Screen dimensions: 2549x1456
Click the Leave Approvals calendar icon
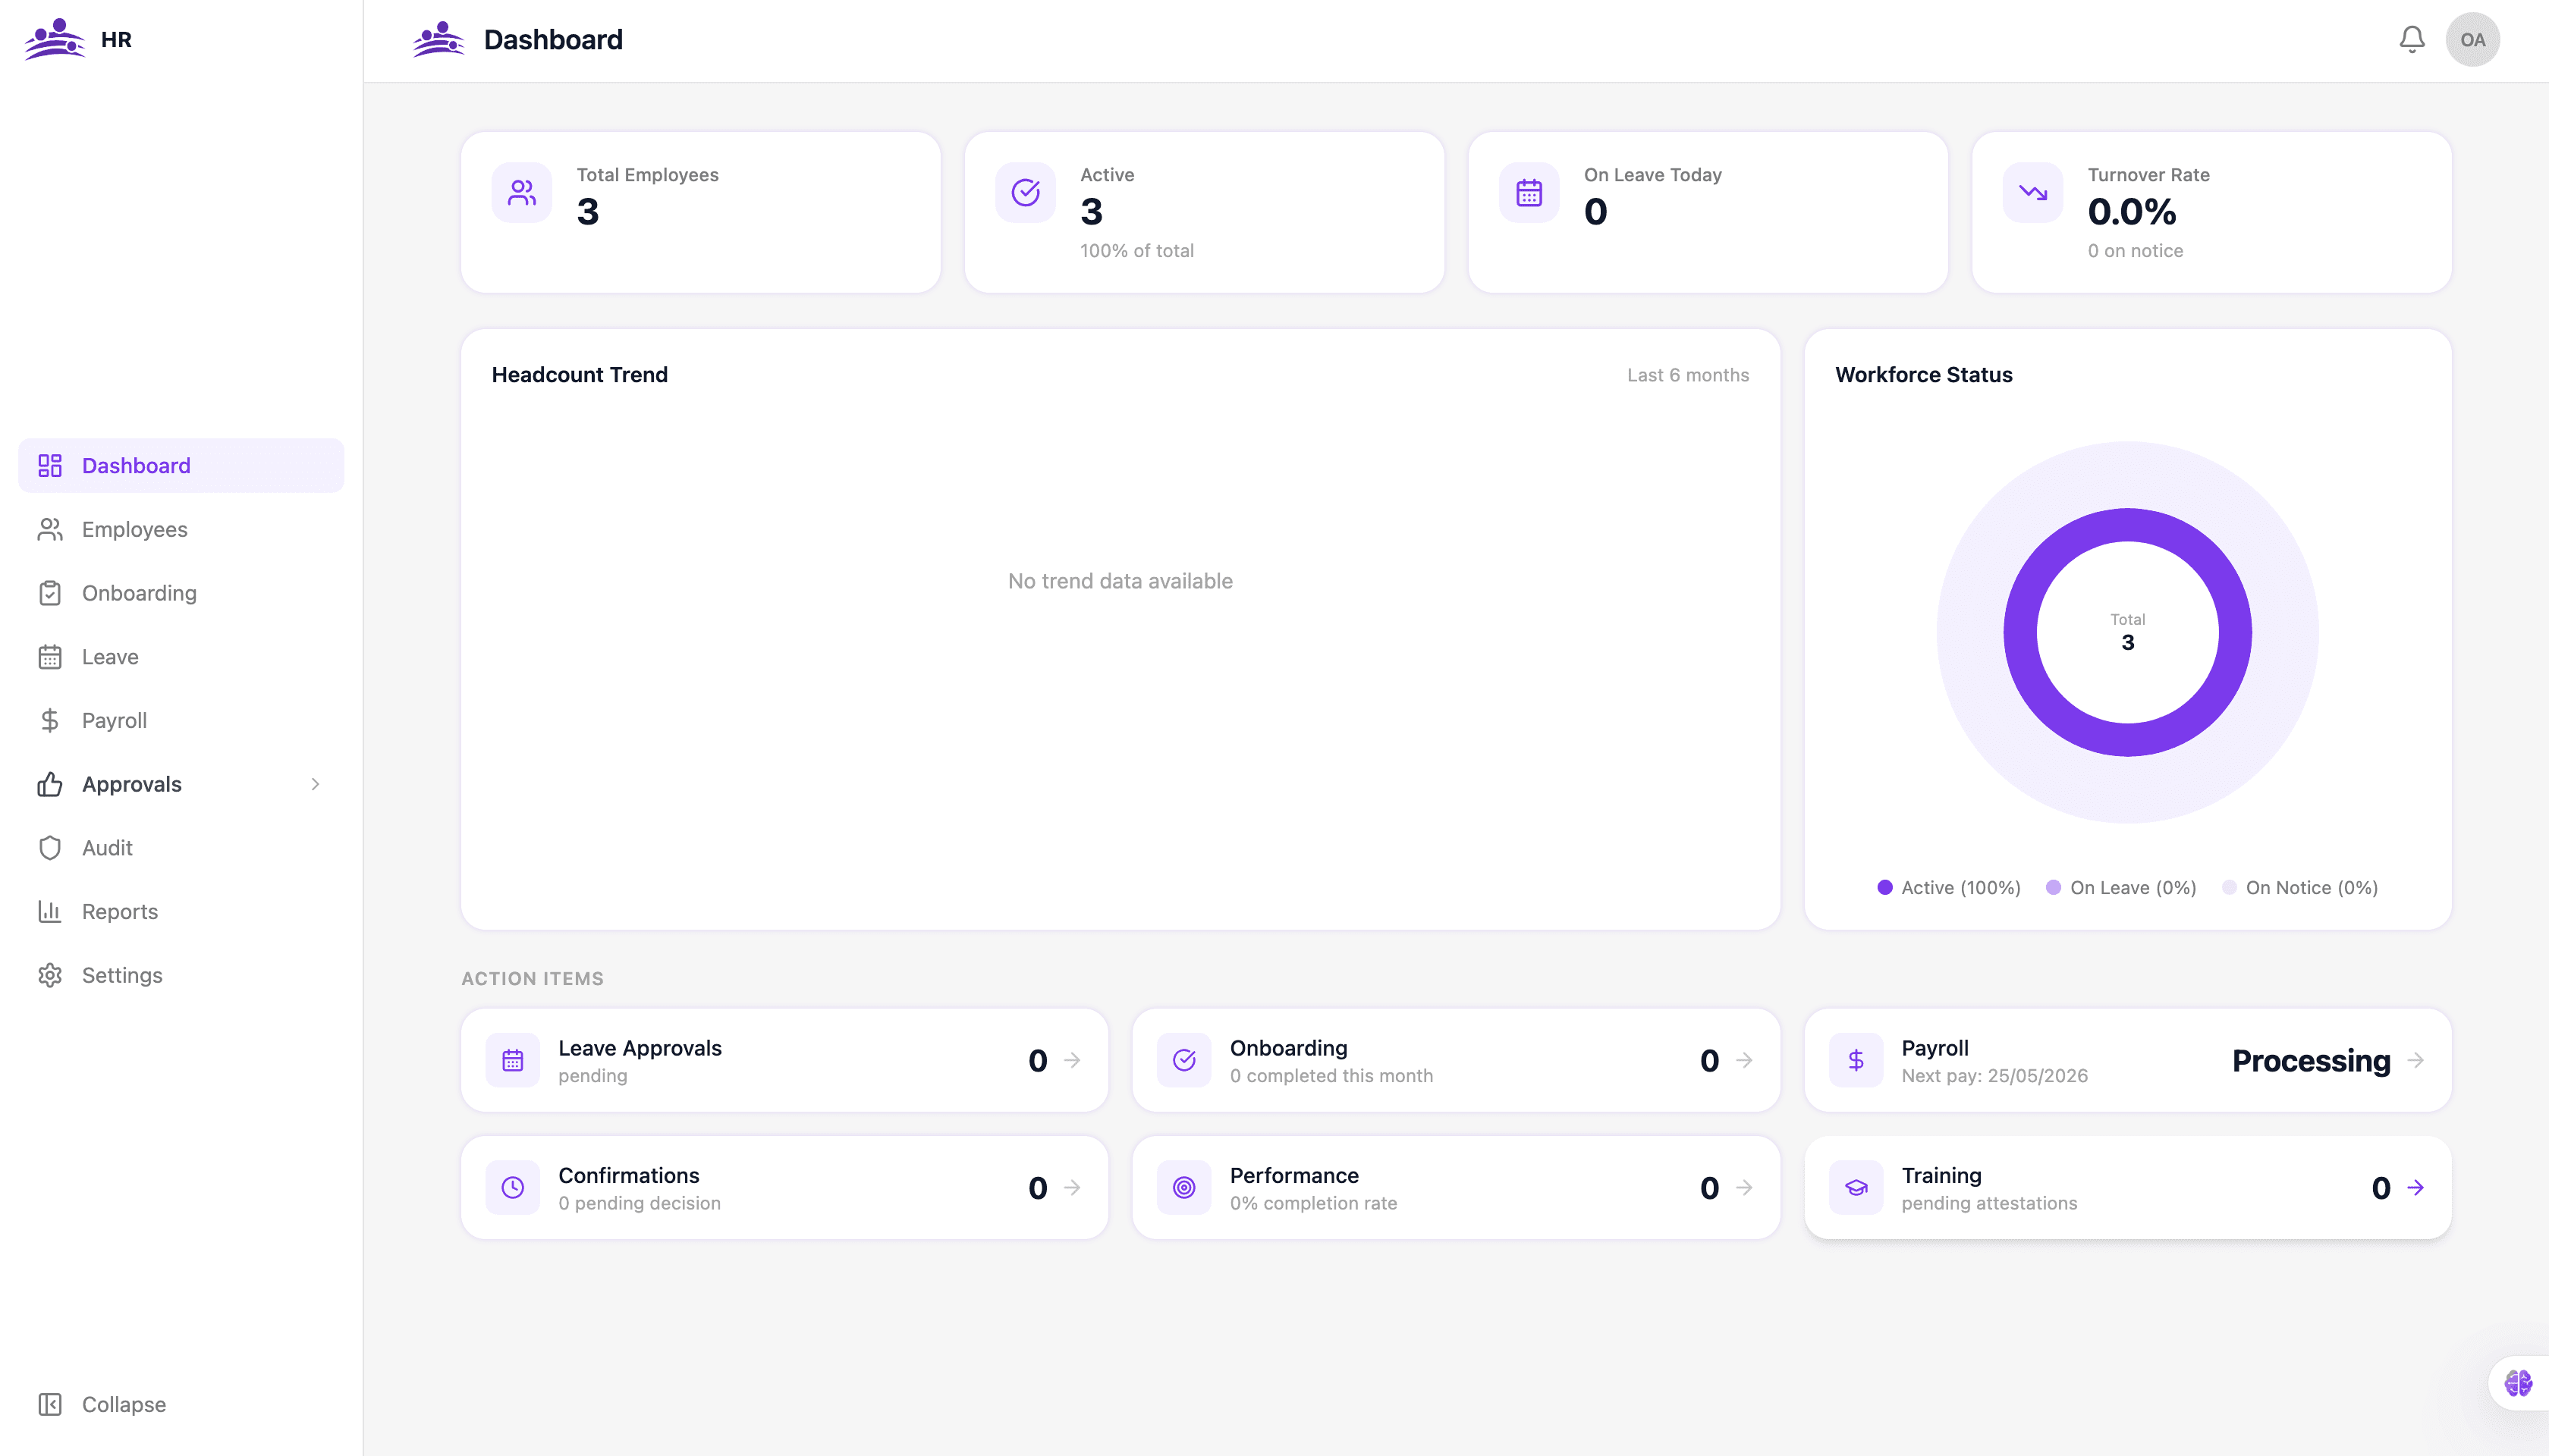(x=512, y=1060)
